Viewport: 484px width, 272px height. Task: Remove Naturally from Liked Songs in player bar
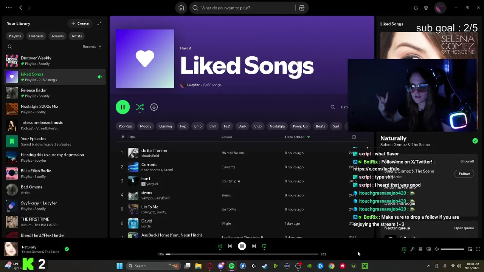pyautogui.click(x=67, y=249)
